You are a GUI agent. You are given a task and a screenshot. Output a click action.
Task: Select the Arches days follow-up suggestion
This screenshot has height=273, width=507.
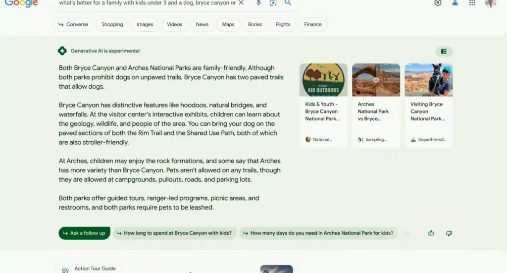click(318, 233)
